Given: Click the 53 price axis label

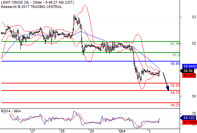Looking at the screenshot, I should pos(194,17).
